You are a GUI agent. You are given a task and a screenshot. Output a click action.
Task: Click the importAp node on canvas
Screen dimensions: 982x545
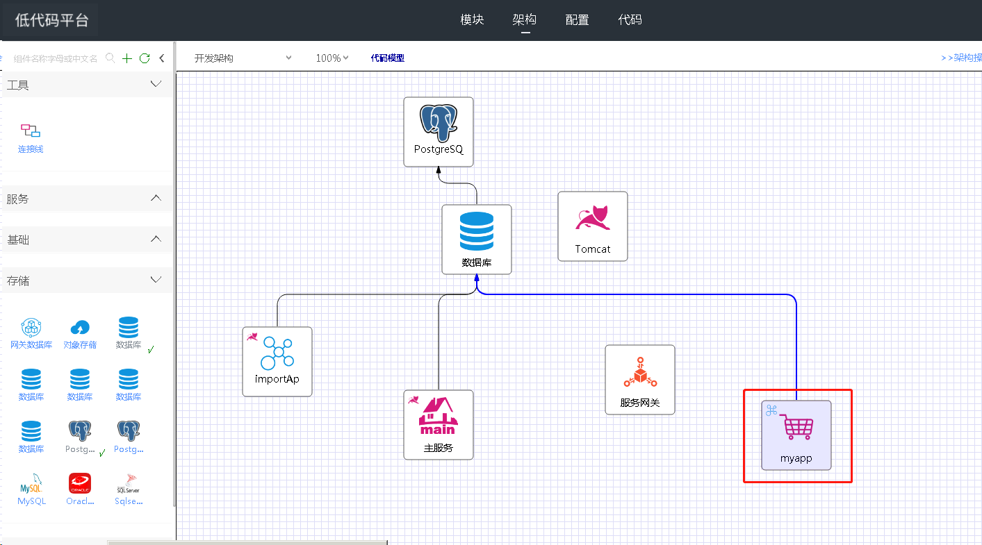click(x=277, y=361)
